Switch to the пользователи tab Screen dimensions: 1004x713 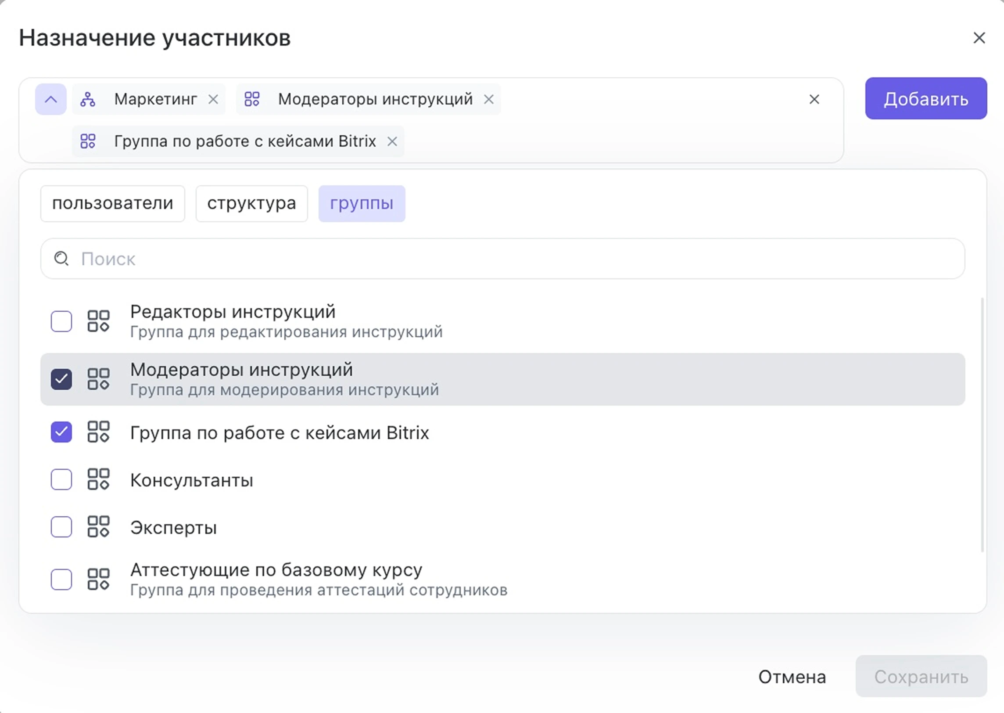tap(113, 204)
